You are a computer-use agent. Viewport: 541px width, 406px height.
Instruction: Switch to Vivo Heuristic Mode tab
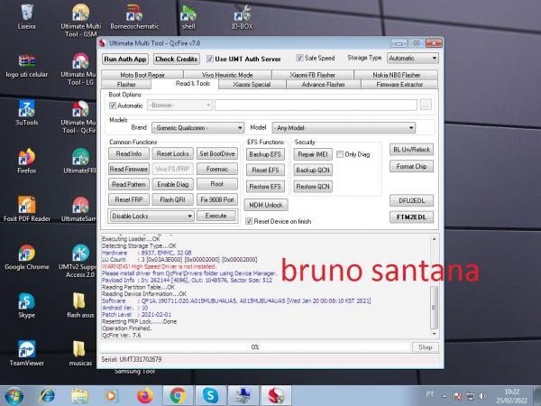click(x=227, y=75)
